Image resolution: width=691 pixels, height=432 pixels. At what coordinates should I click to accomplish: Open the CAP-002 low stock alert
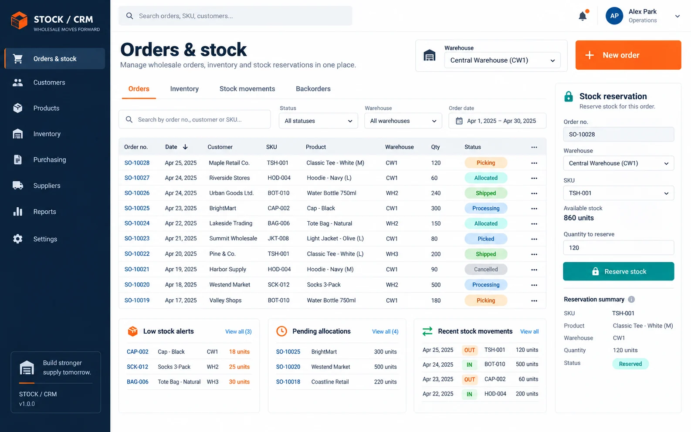[x=138, y=352]
